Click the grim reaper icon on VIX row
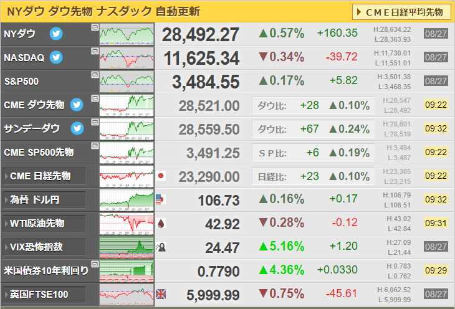Viewport: 455px width, 309px height. pyautogui.click(x=161, y=247)
